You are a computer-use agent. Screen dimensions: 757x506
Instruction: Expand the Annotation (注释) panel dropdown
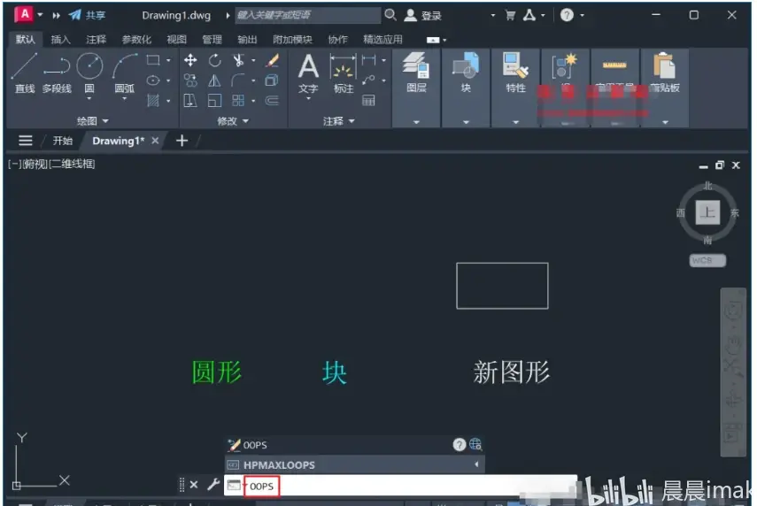338,120
